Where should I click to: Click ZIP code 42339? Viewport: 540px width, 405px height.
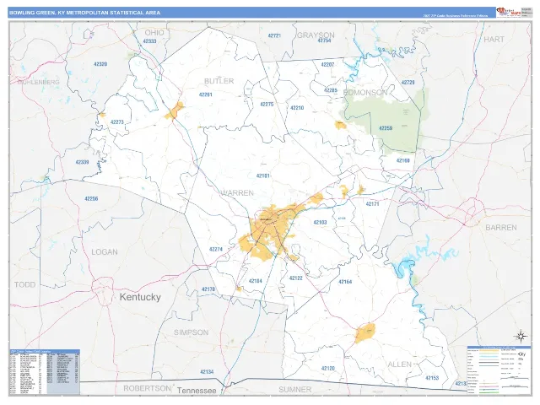(x=82, y=162)
